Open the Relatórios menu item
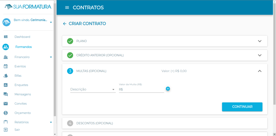Viewport: 276px width, 136px height. coord(22,122)
